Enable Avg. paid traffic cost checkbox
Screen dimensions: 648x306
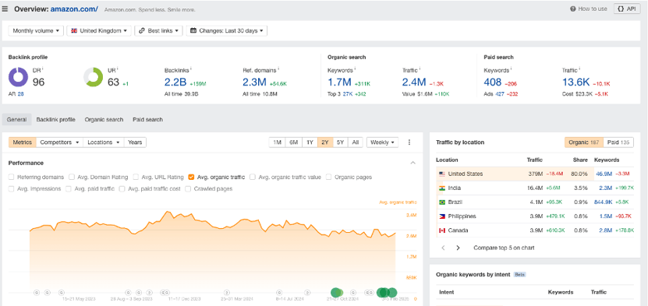(122, 189)
